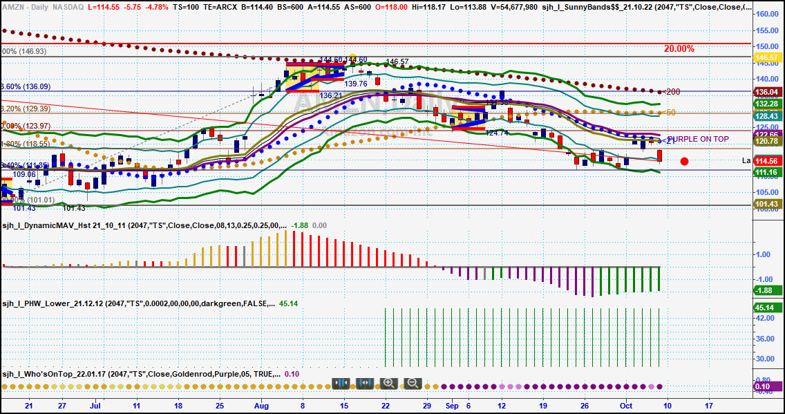785x414 pixels.
Task: Click the large red dot marker
Action: click(685, 161)
